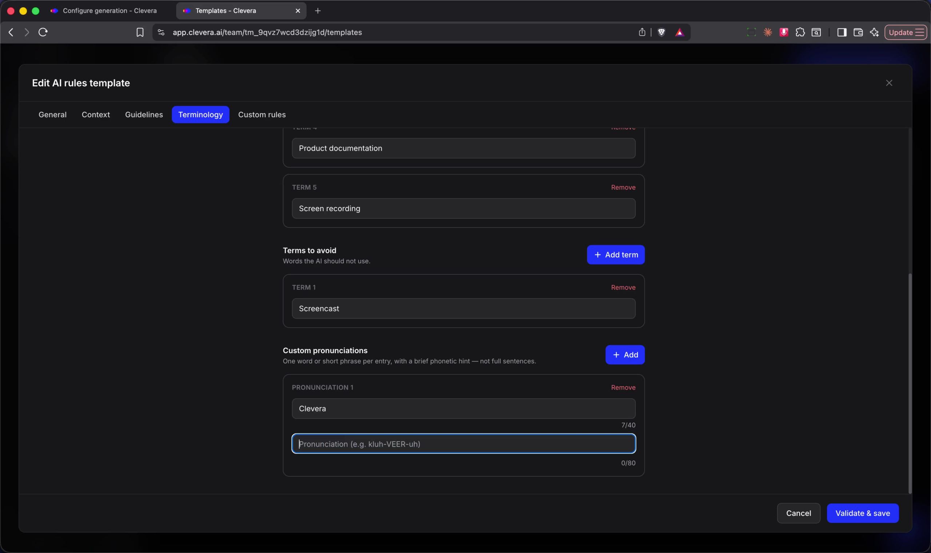Click Validate & save button
The width and height of the screenshot is (931, 553).
pyautogui.click(x=863, y=513)
